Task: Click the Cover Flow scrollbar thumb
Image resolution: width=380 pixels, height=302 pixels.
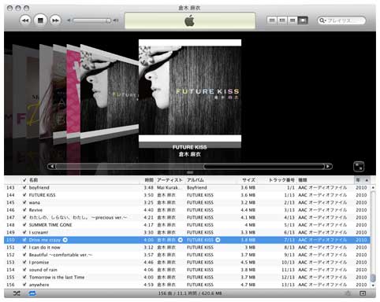Action: coord(264,166)
